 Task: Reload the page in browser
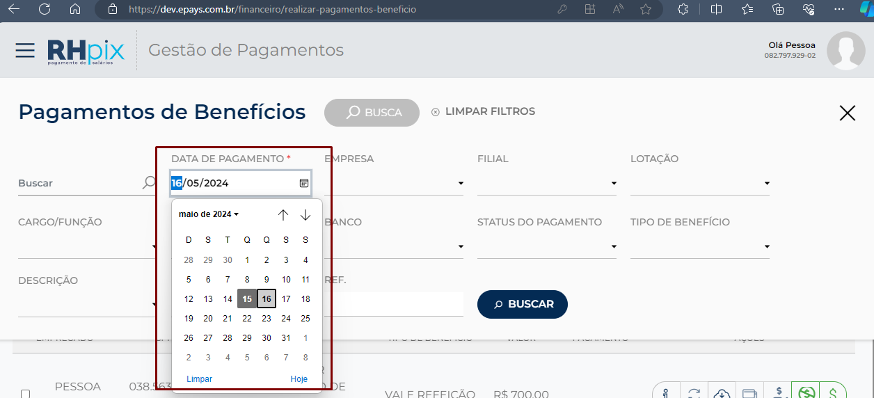click(45, 10)
